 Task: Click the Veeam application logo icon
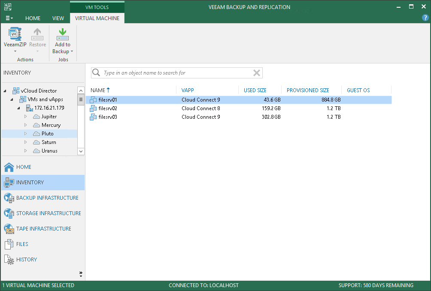(8, 7)
